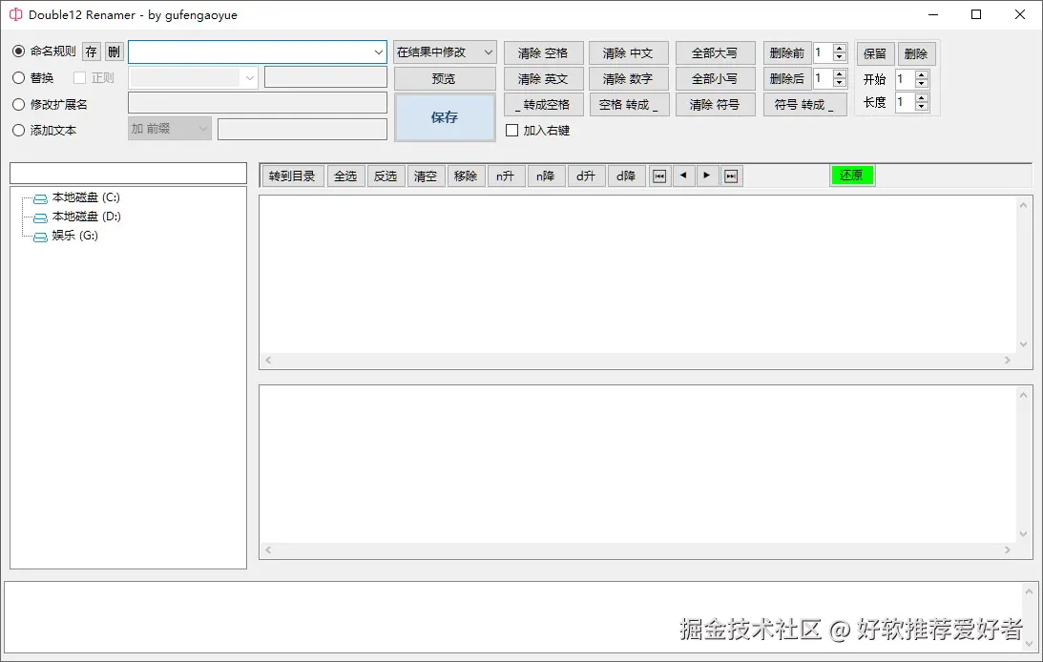
Task: Click 清空 in the list toolbar
Action: tap(426, 176)
